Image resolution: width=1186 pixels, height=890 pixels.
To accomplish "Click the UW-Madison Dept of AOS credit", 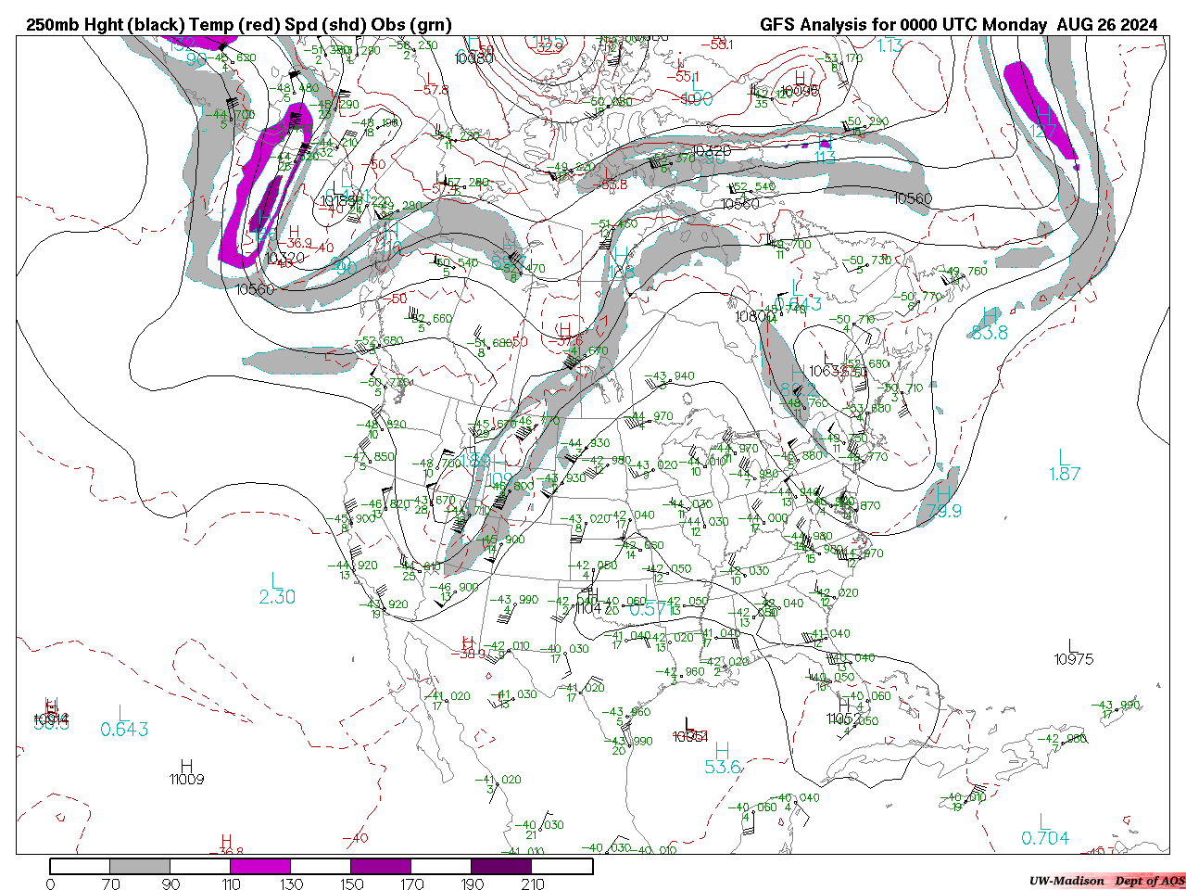I will coord(1106,881).
